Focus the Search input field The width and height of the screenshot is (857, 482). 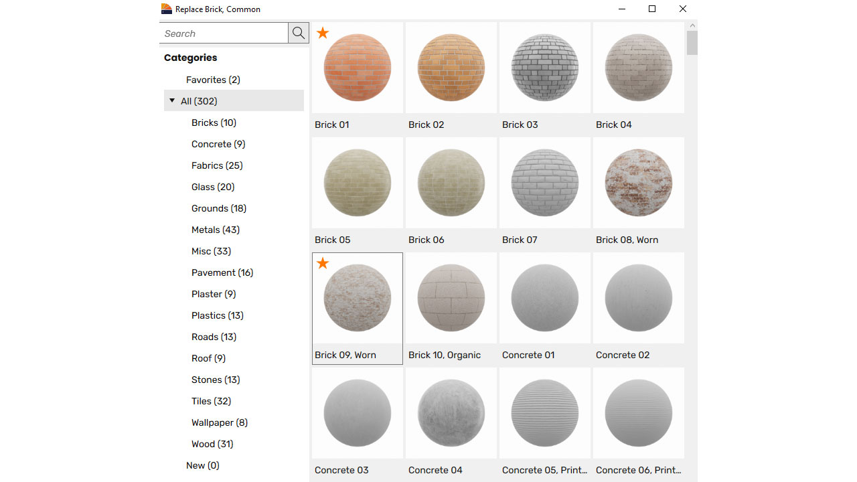point(224,33)
